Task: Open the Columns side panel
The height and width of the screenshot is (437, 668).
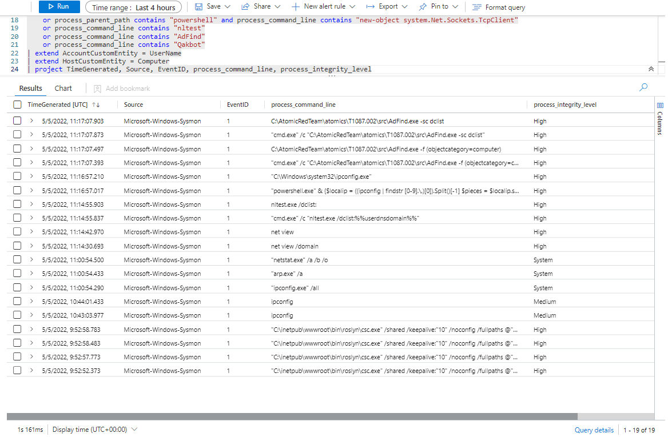Action: [x=660, y=118]
